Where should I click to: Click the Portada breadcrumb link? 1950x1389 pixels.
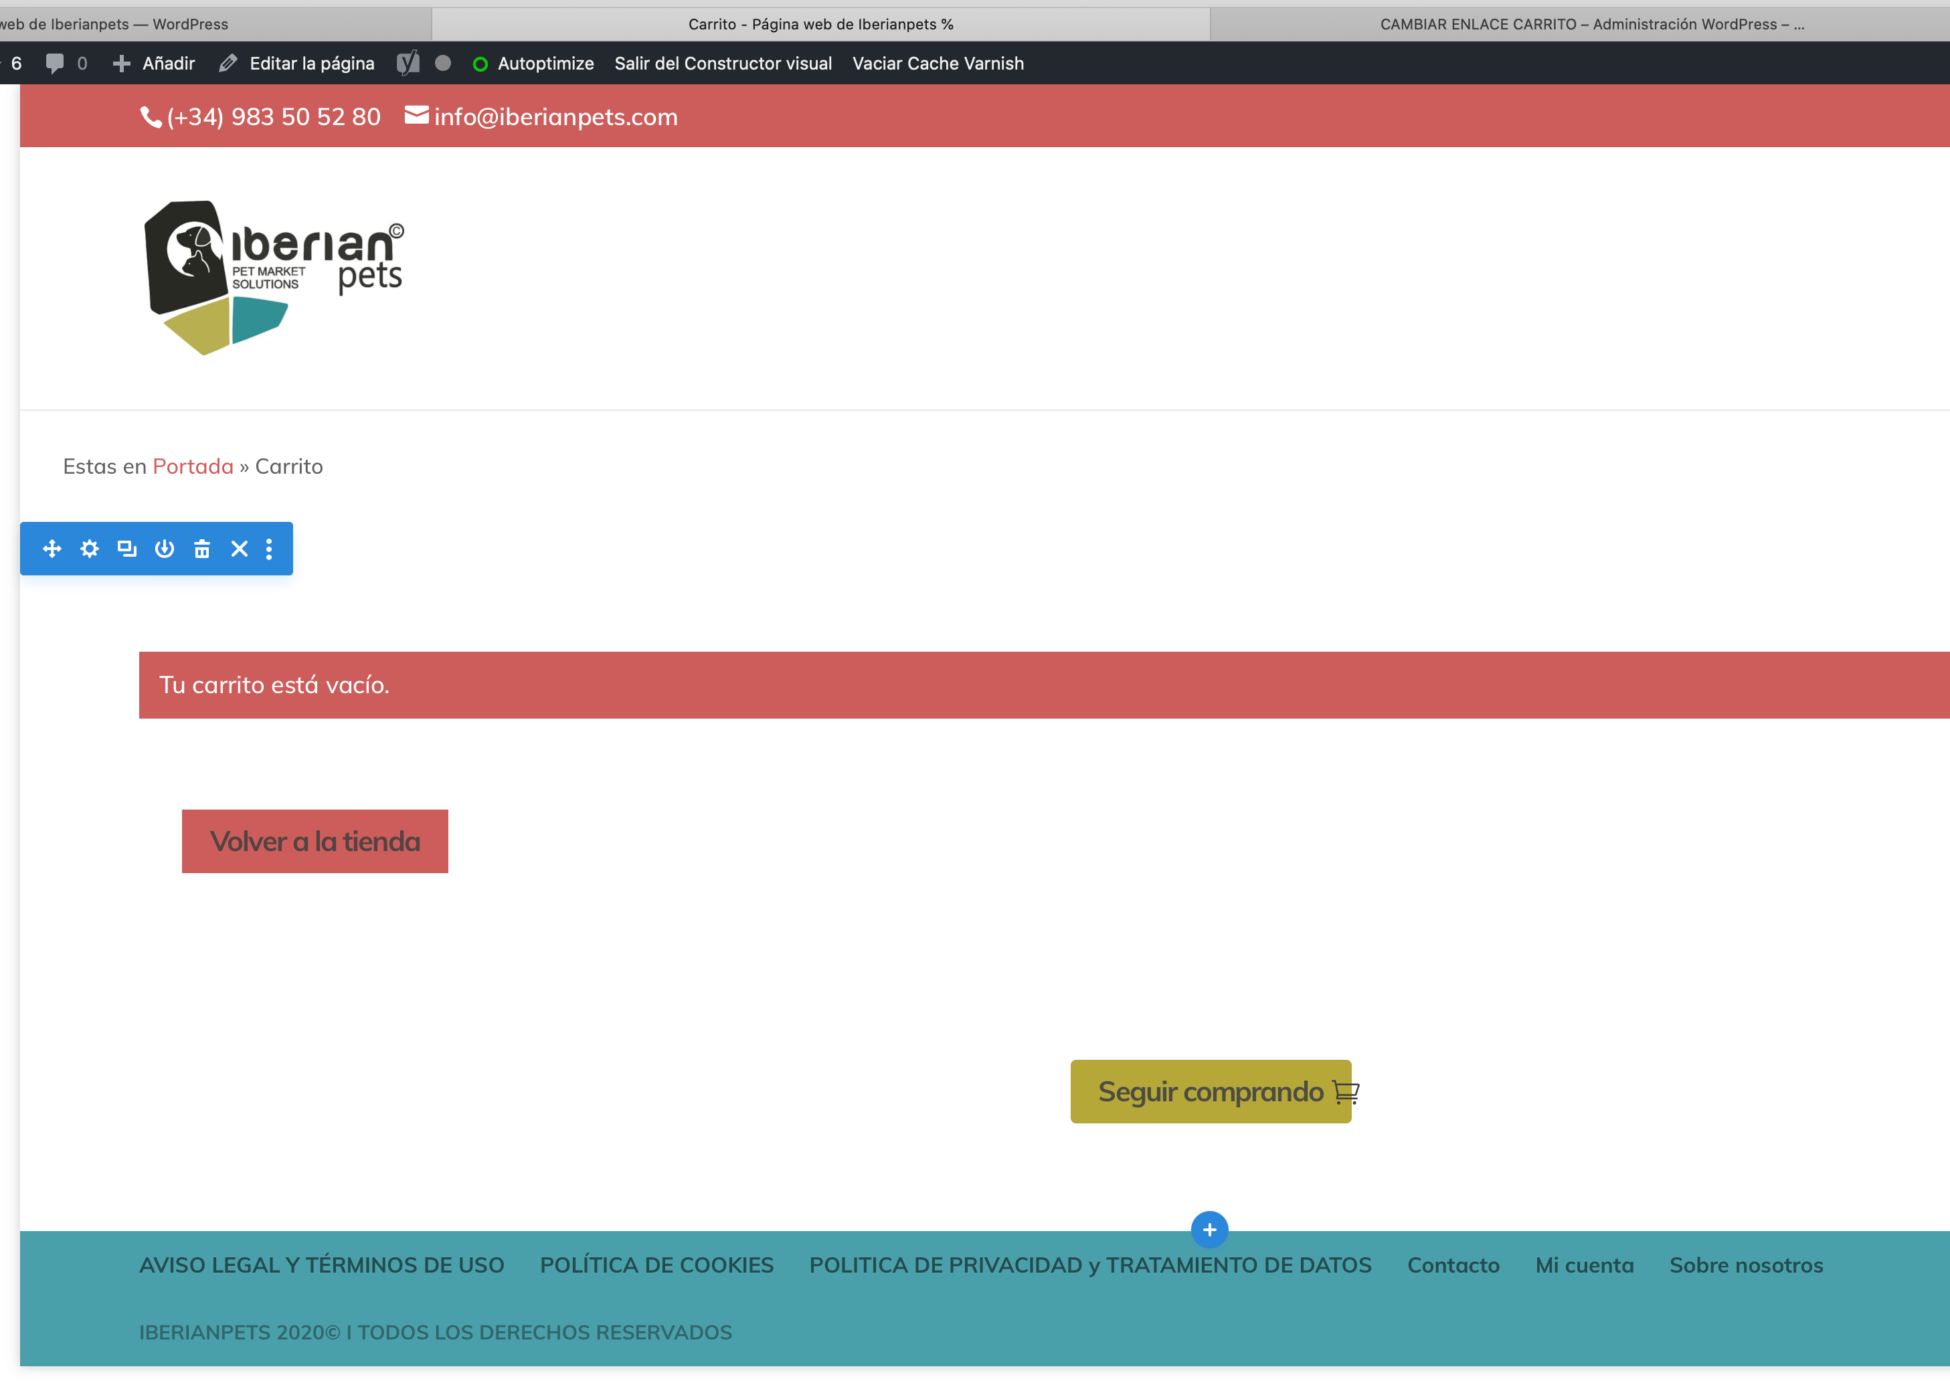(193, 466)
